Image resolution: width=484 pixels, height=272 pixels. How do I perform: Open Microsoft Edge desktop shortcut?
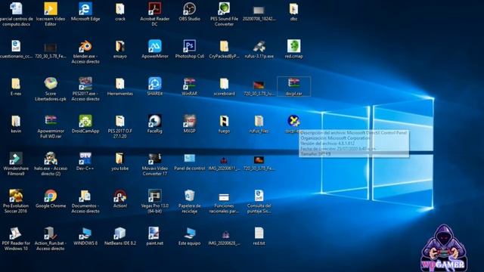coord(85,12)
